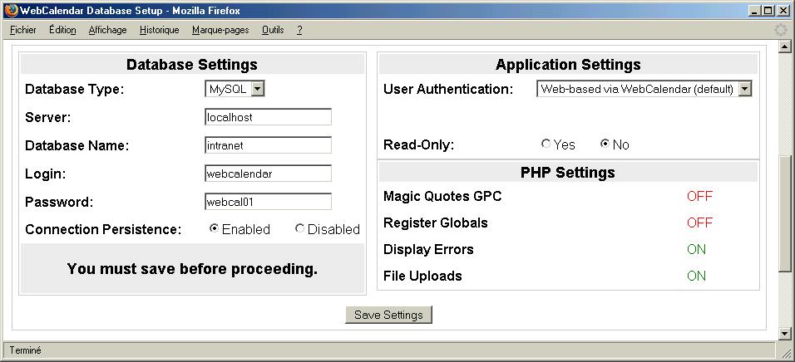Viewport: 795px width, 362px height.
Task: Maximize the Firefox window
Action: tap(768, 10)
